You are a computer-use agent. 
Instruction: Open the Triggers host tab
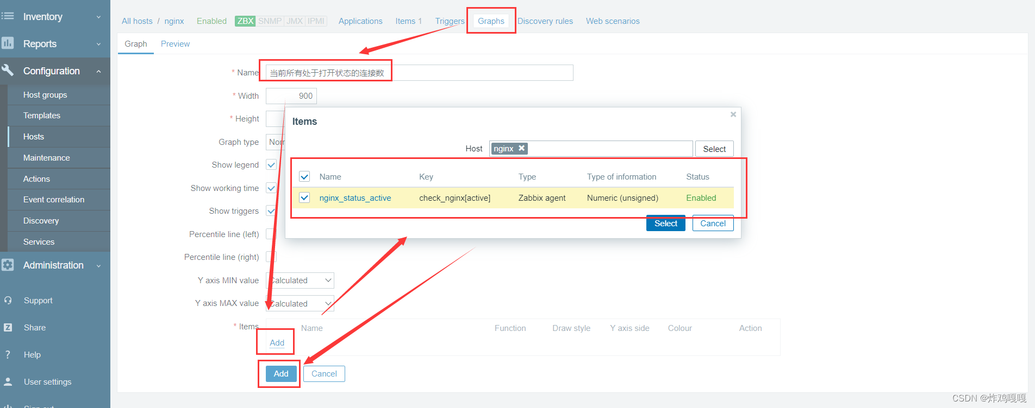pyautogui.click(x=450, y=21)
